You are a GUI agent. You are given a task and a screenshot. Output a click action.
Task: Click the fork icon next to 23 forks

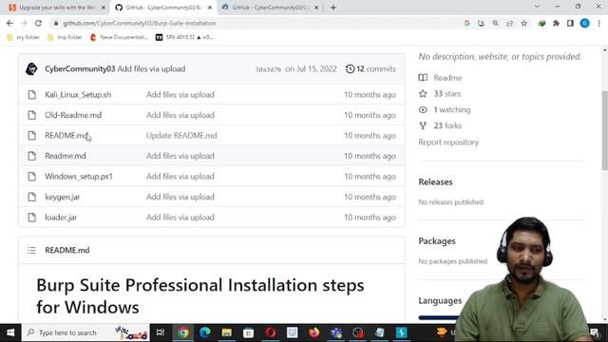pyautogui.click(x=423, y=125)
